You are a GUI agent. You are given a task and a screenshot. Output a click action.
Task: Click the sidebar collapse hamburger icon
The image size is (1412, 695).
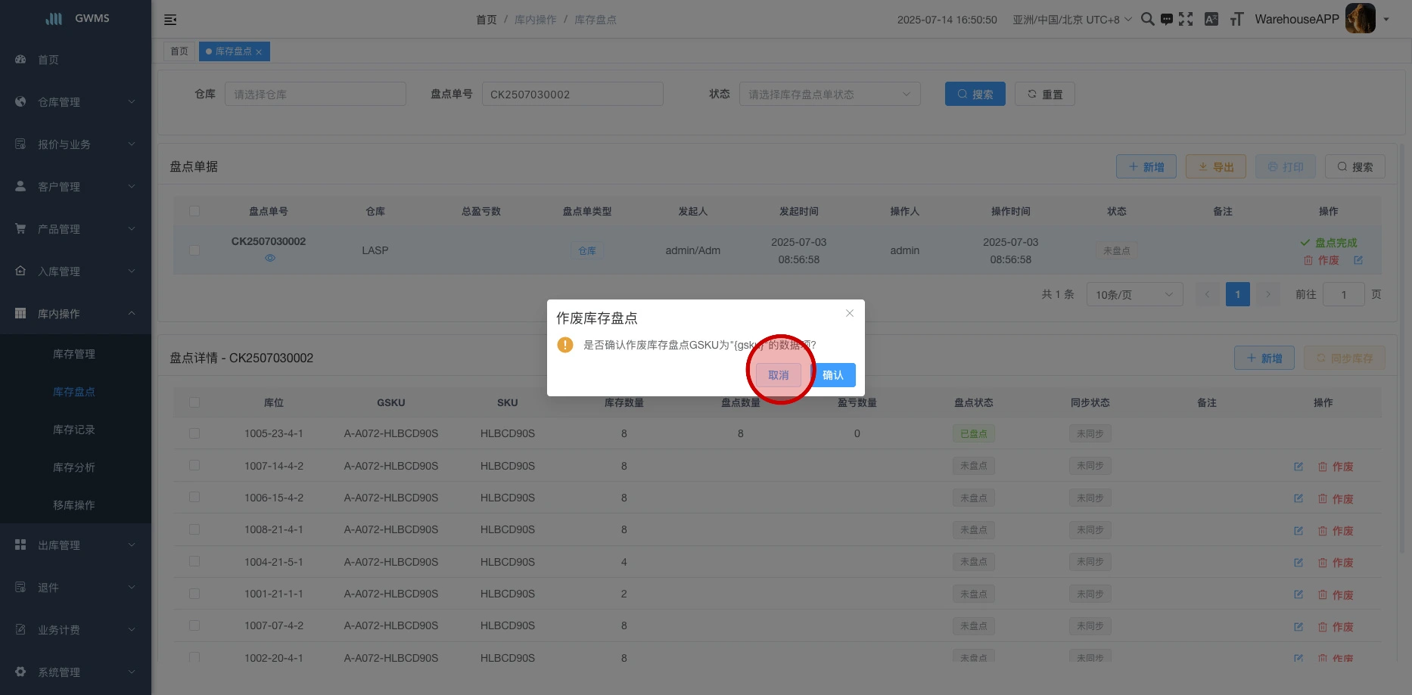coord(170,20)
